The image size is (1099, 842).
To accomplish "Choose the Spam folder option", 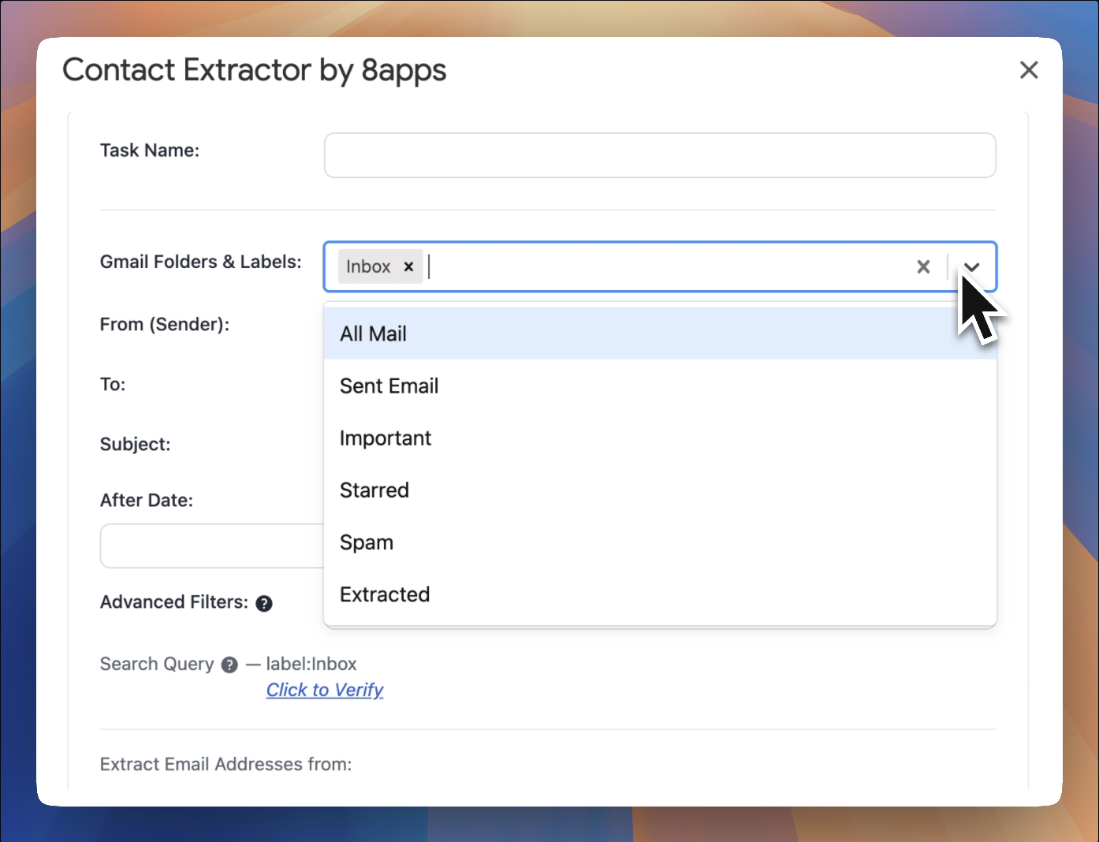I will [x=660, y=542].
